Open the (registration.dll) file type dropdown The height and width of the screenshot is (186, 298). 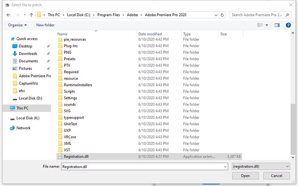(261, 166)
